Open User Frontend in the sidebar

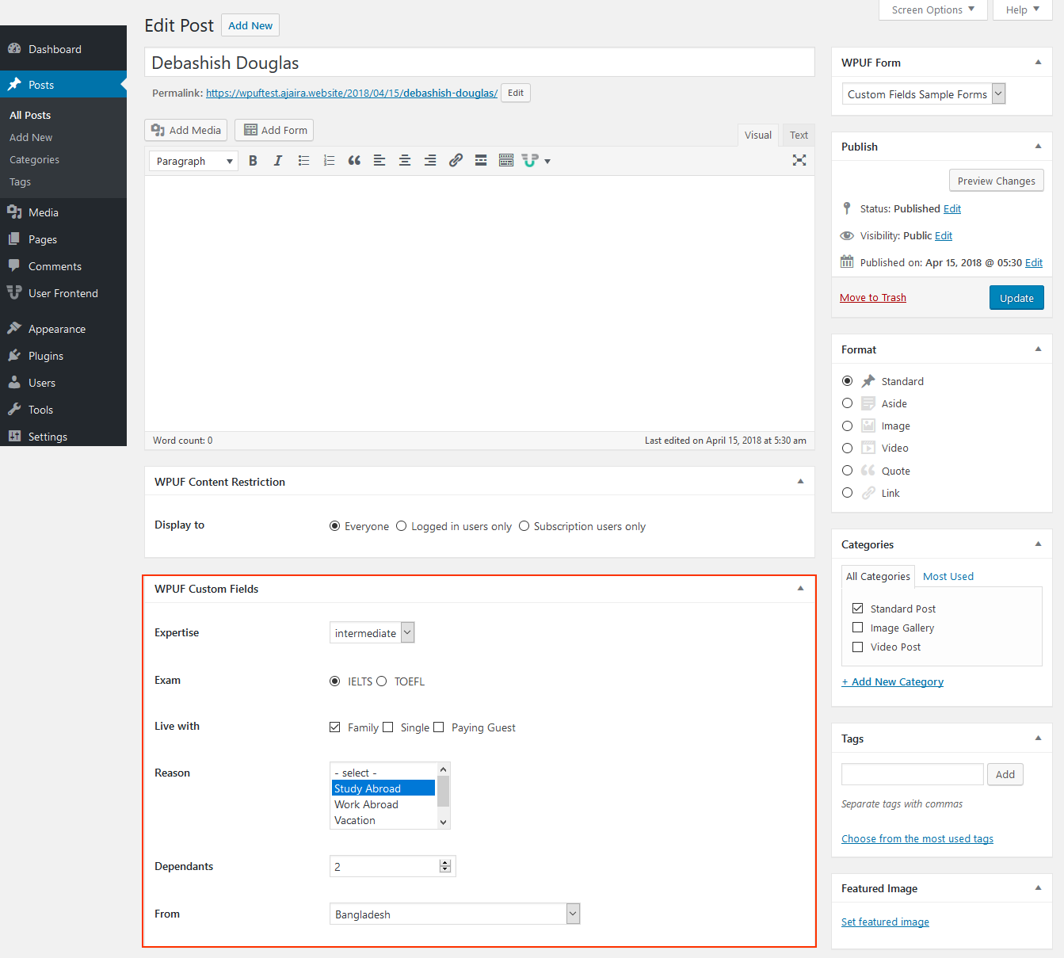click(63, 293)
